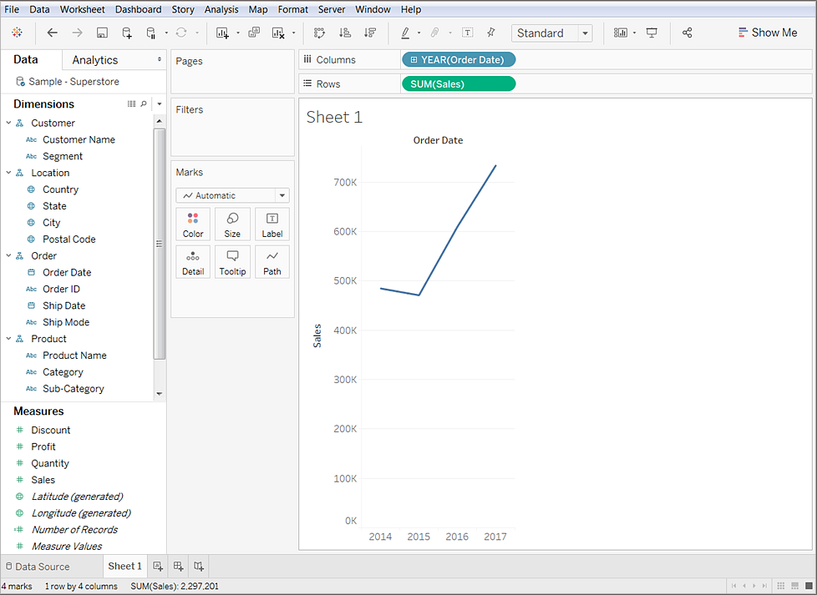Toggle mark labels with the toolbar icon
This screenshot has height=595, width=817.
pos(468,33)
